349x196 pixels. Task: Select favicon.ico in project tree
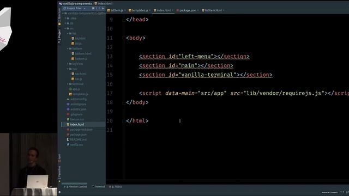(x=75, y=119)
